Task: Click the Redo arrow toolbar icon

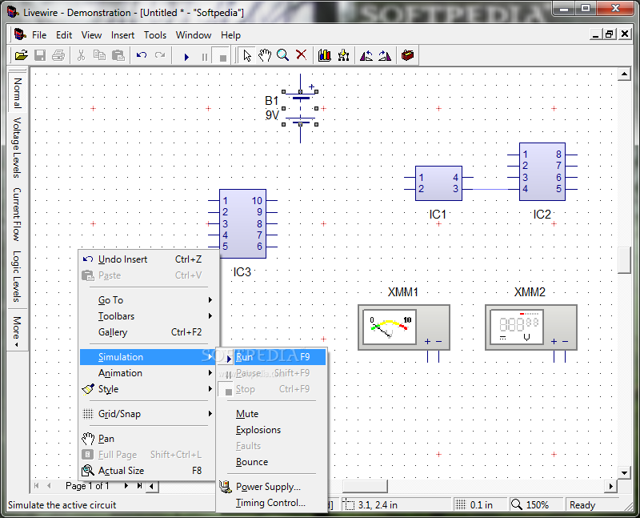Action: click(x=160, y=55)
